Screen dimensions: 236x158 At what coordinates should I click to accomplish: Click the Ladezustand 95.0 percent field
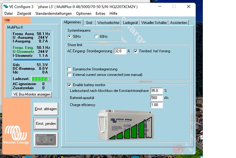157,91
